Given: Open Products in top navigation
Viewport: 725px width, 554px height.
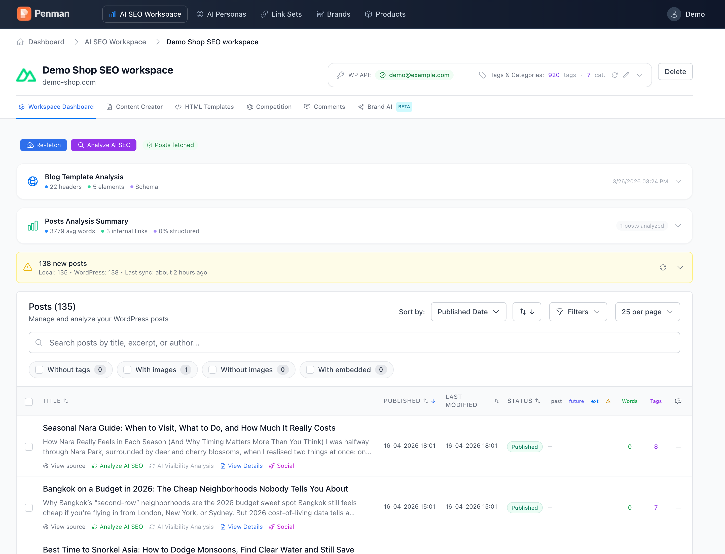Looking at the screenshot, I should tap(385, 14).
